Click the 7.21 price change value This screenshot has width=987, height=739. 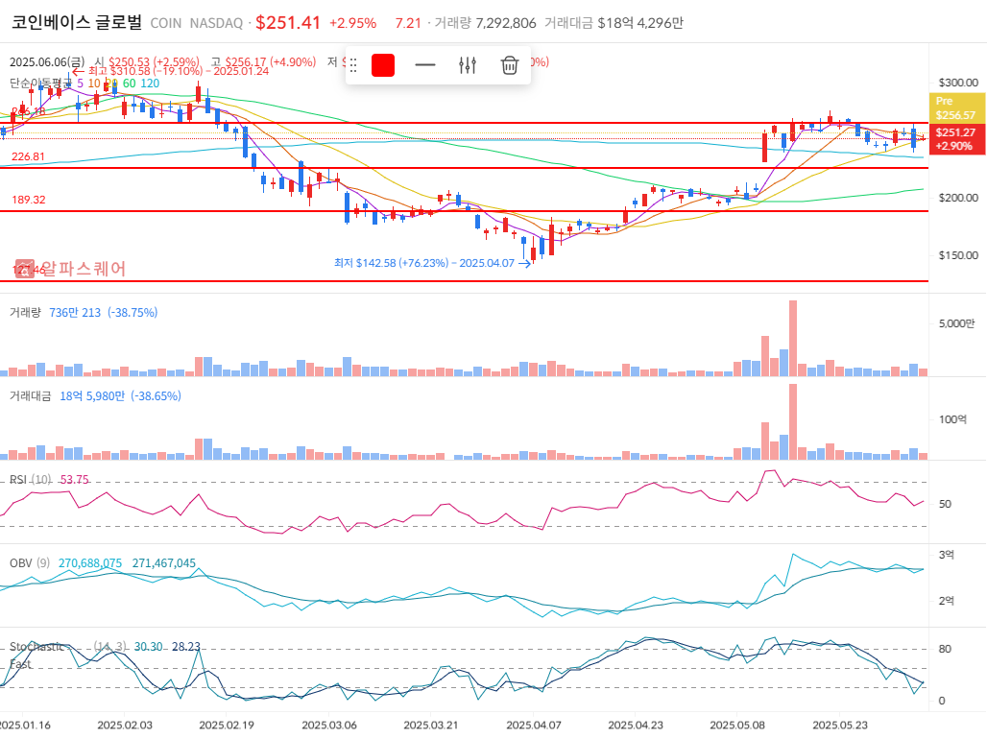point(408,23)
